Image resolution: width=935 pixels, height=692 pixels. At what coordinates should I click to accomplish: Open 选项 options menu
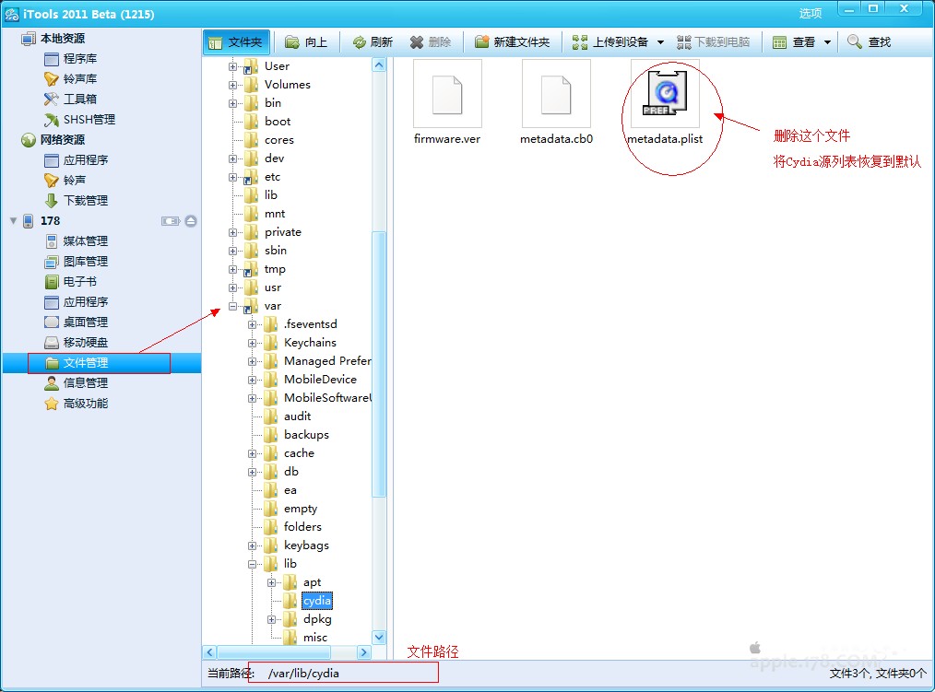(x=811, y=13)
